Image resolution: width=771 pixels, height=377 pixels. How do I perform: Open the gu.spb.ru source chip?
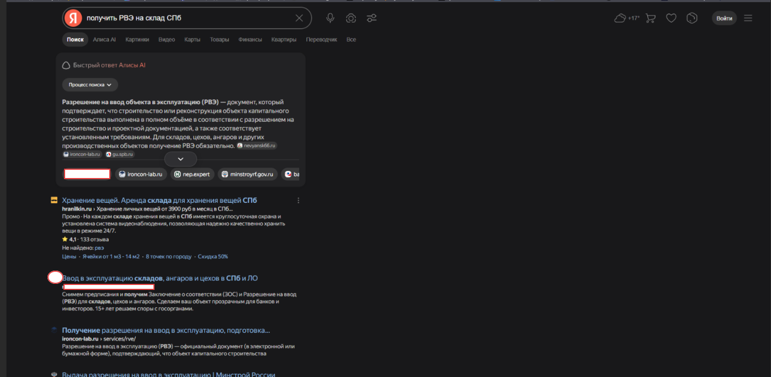click(x=120, y=154)
